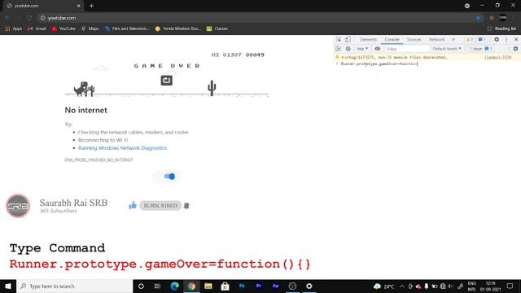Open the DevTools three-dot customize menu
Image resolution: width=521 pixels, height=293 pixels.
[506, 40]
